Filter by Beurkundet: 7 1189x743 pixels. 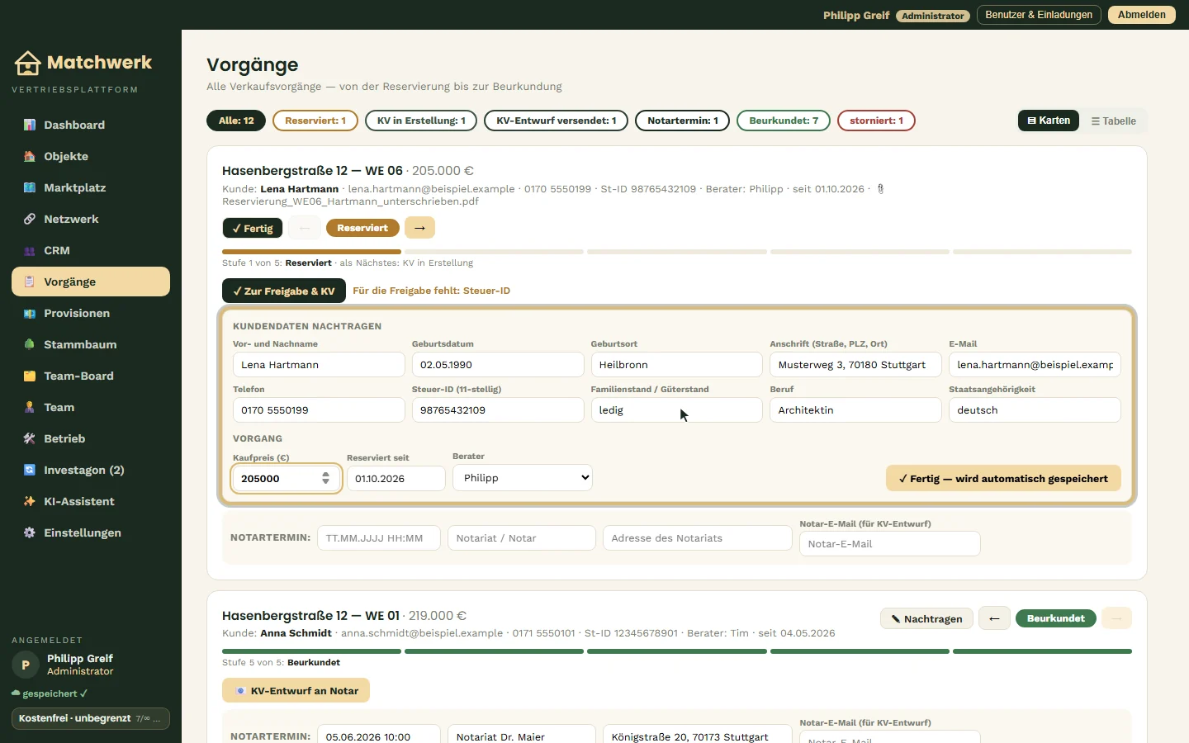click(784, 121)
